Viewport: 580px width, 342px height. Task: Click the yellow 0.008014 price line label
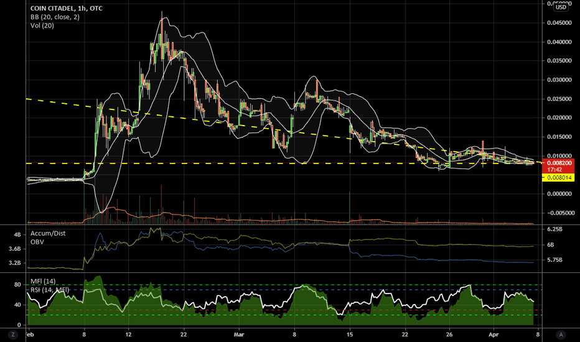tap(559, 178)
